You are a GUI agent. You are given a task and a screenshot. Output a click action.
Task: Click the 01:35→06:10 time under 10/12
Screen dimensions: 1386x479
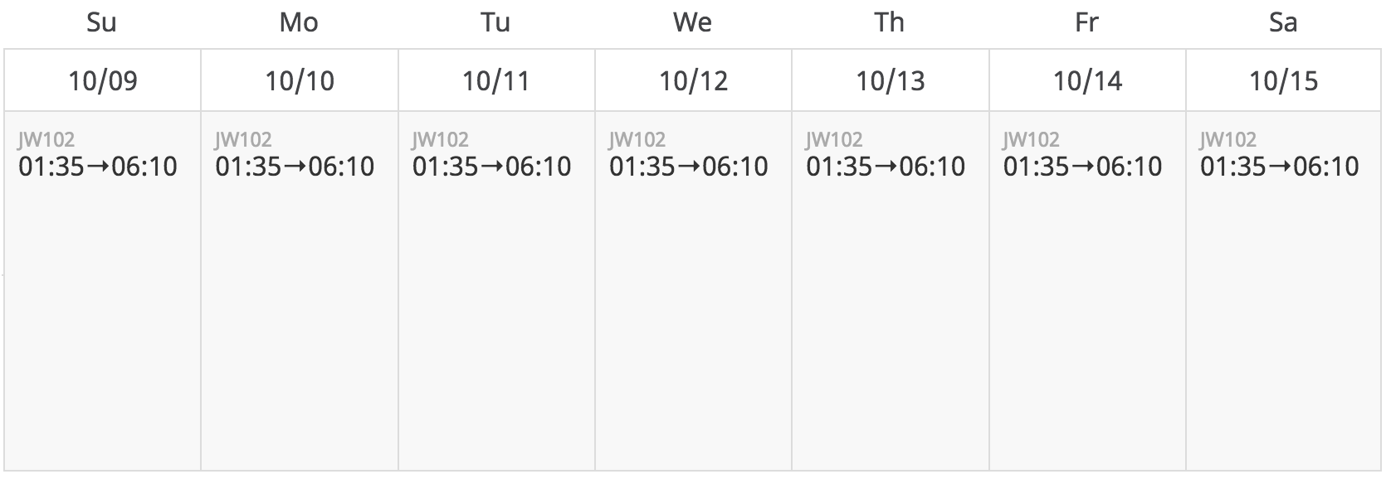pyautogui.click(x=689, y=167)
